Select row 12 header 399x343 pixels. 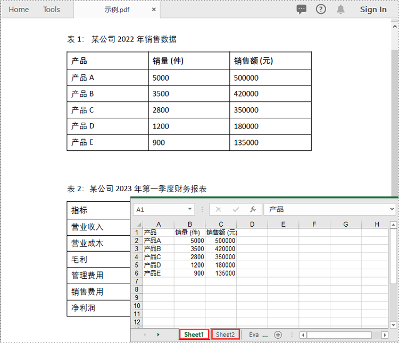(x=137, y=322)
